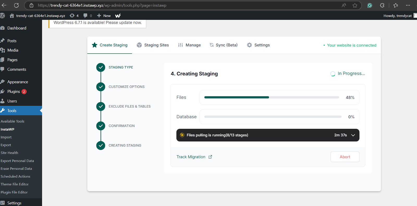Open the browser extensions puzzle icon

[382, 5]
